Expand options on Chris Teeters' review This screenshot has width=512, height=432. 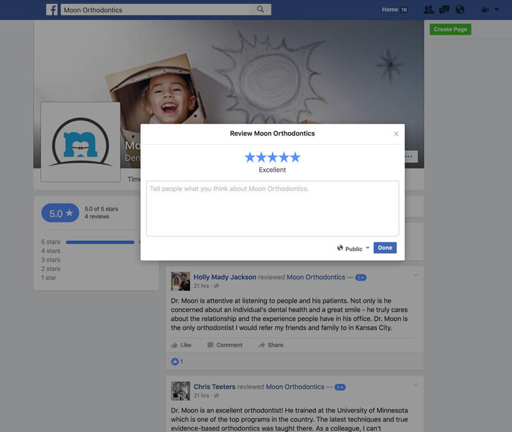pyautogui.click(x=416, y=385)
